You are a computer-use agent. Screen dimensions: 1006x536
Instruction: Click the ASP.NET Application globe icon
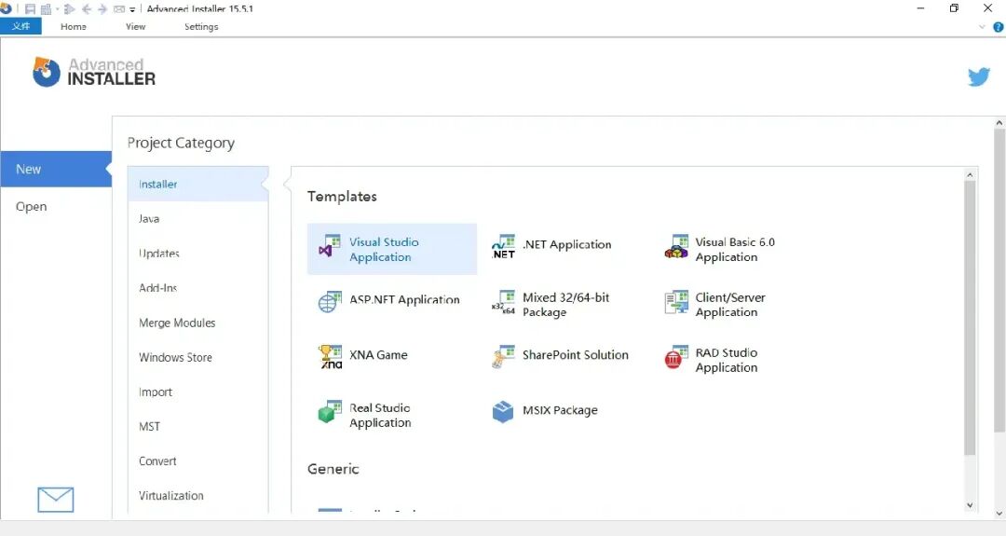330,302
